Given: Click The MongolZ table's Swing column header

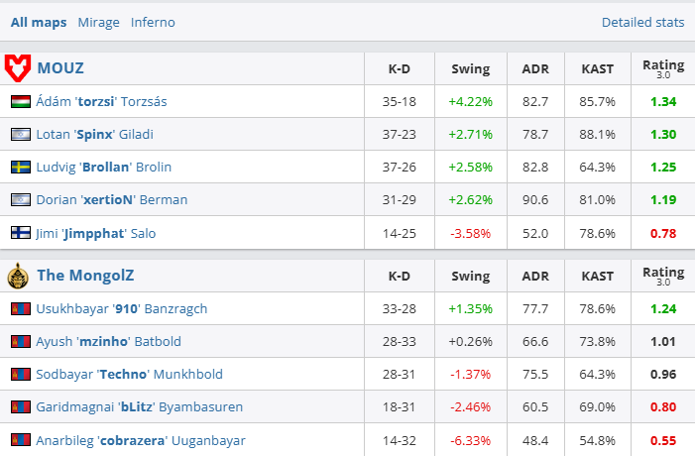Looking at the screenshot, I should pyautogui.click(x=470, y=276).
